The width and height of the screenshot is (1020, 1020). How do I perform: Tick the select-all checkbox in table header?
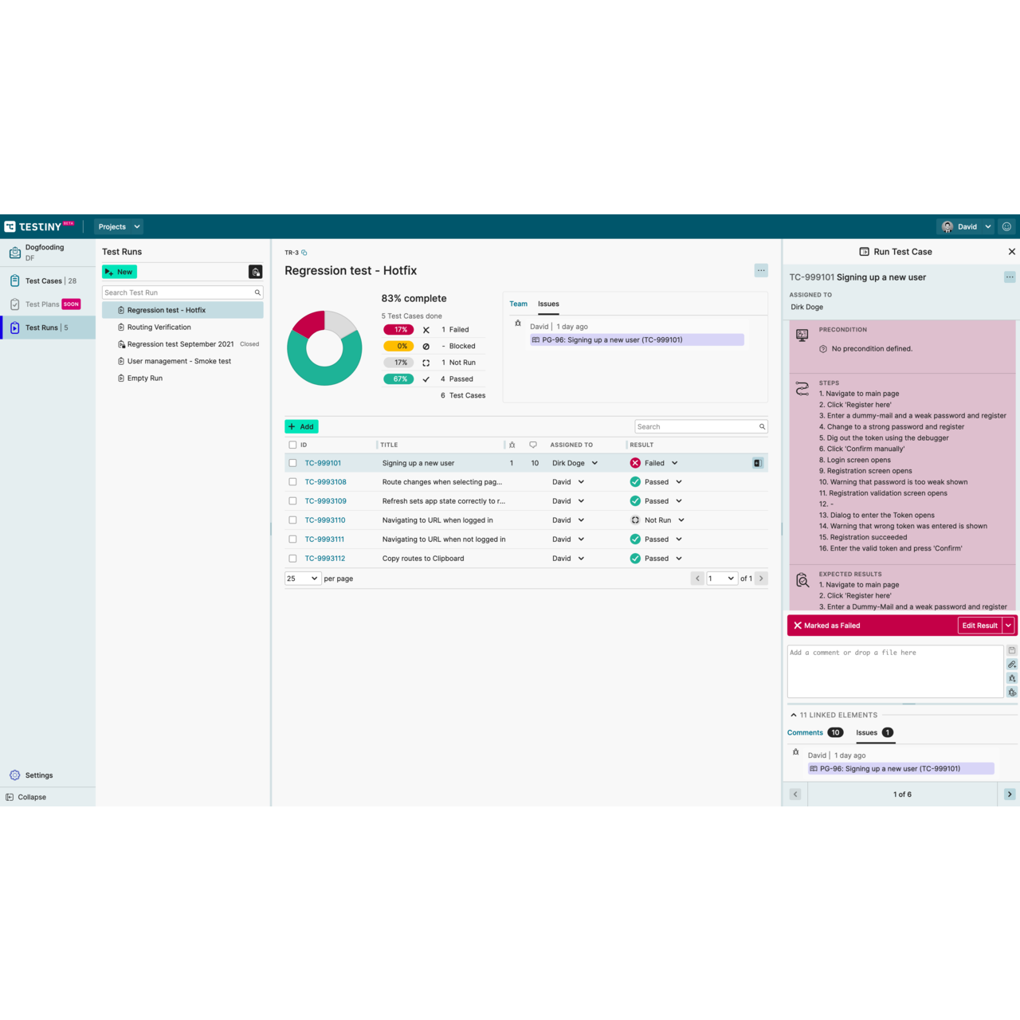(x=292, y=445)
